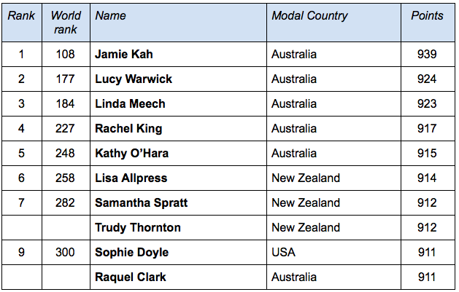Select the World rank column header

(66, 23)
